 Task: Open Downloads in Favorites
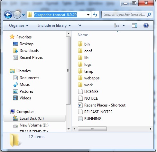pos(26,51)
